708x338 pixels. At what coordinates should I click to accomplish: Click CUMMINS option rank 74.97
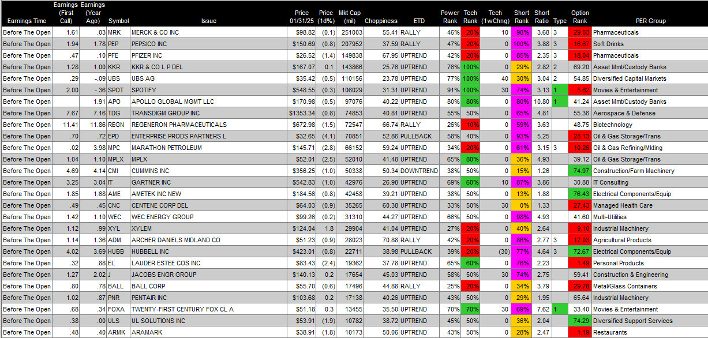pyautogui.click(x=580, y=171)
